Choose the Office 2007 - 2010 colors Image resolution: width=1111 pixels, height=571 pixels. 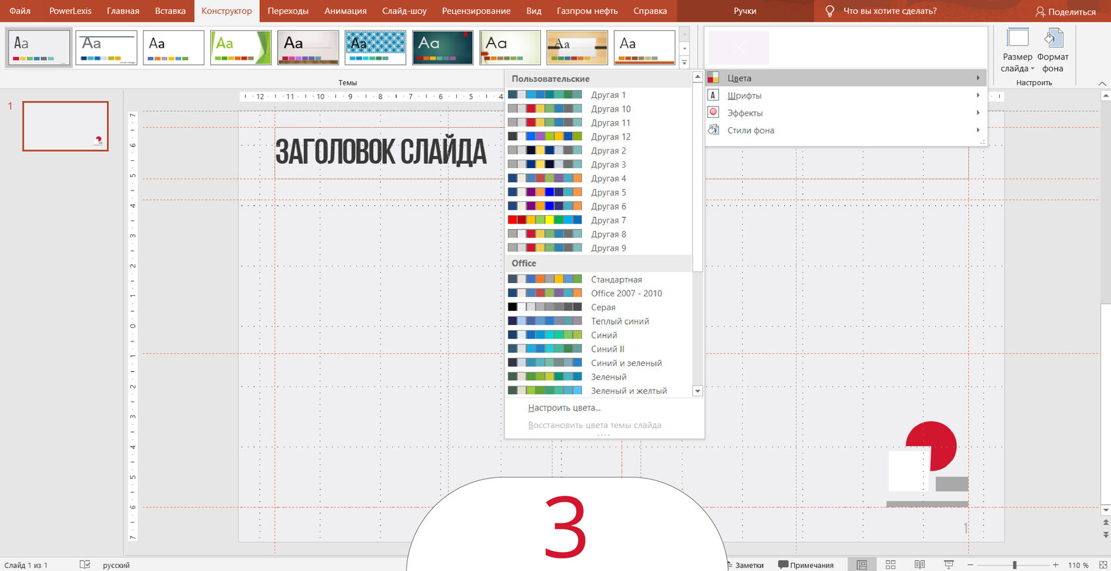point(598,293)
